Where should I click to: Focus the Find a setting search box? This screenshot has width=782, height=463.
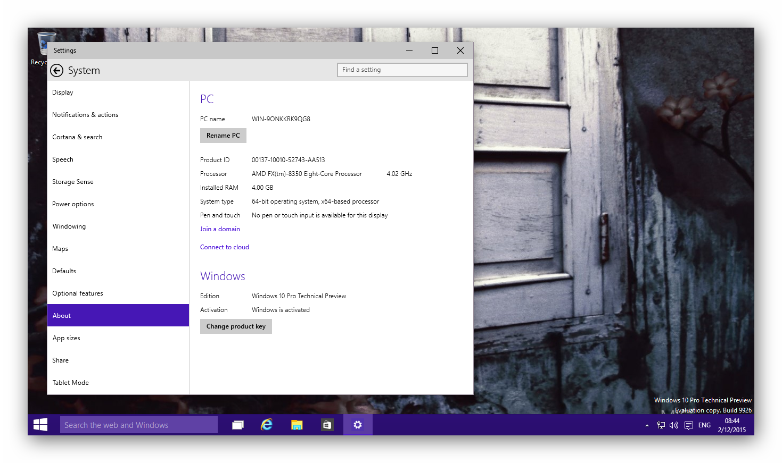[402, 70]
